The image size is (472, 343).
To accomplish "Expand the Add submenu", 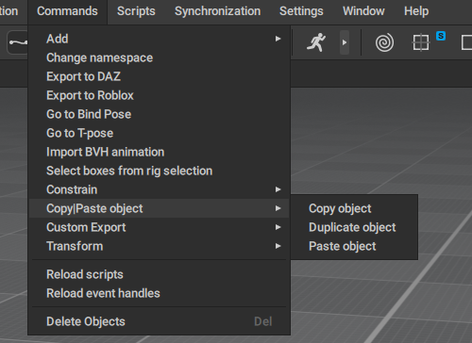I will [159, 39].
